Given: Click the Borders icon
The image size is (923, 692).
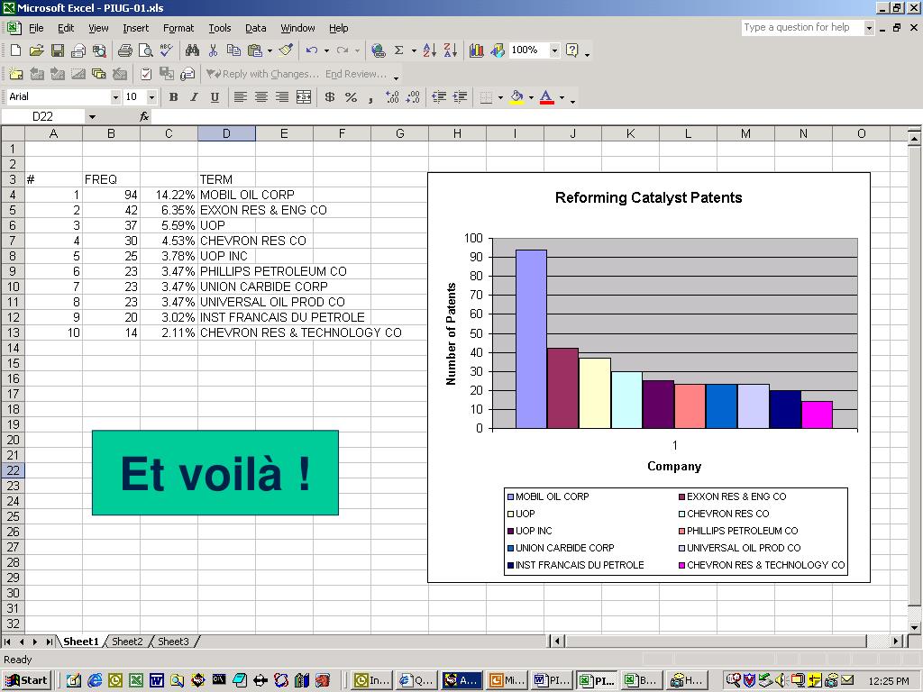Looking at the screenshot, I should [486, 97].
